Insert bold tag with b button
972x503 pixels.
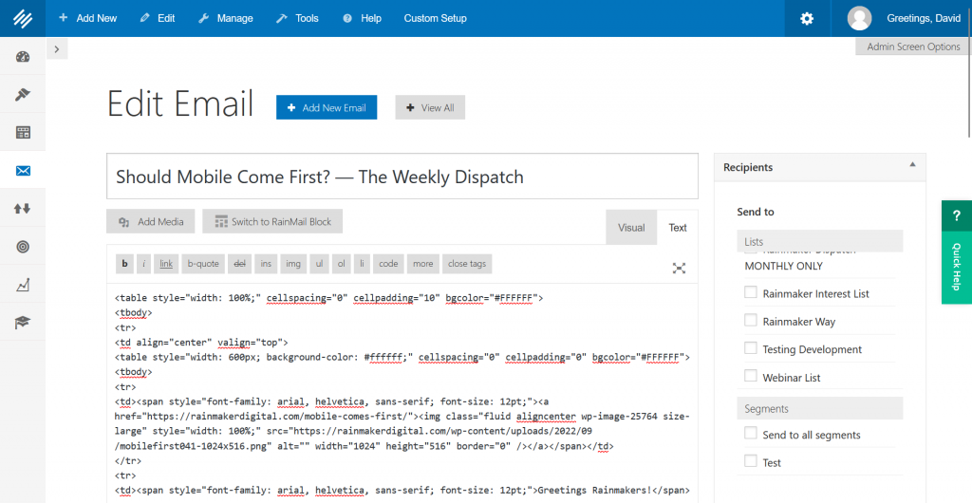[124, 263]
